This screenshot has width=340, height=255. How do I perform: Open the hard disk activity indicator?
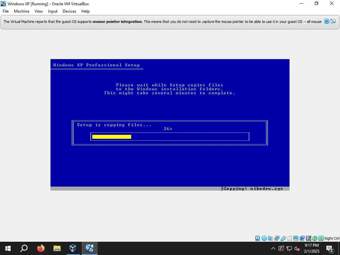tap(257, 238)
